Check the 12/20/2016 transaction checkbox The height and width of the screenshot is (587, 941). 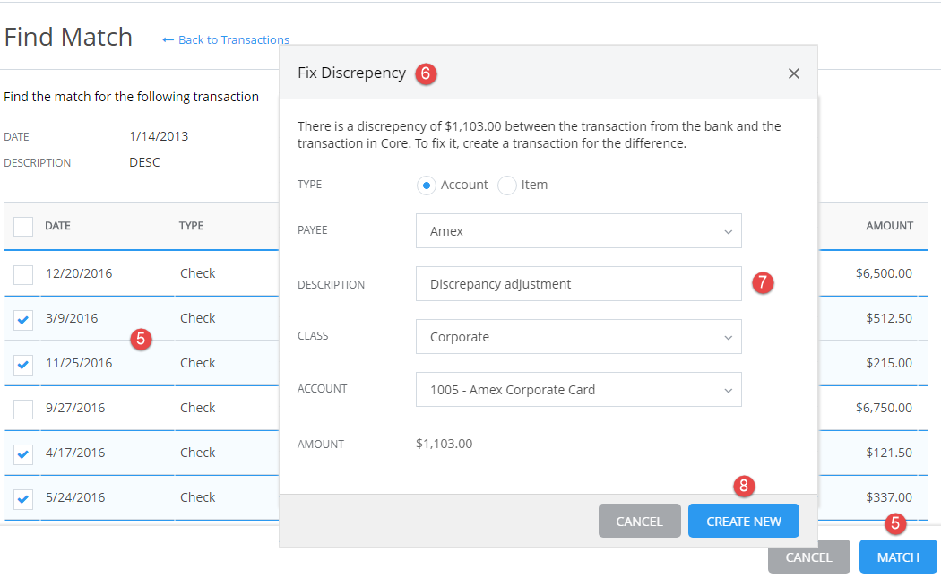[22, 272]
